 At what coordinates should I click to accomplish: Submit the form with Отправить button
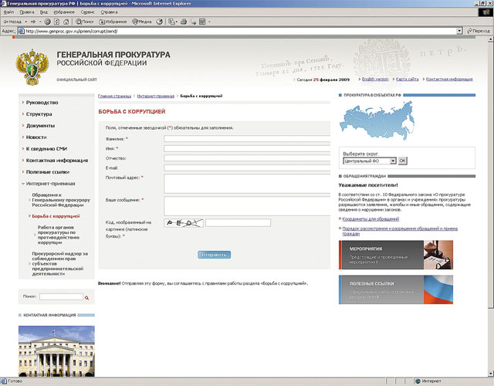(x=215, y=255)
